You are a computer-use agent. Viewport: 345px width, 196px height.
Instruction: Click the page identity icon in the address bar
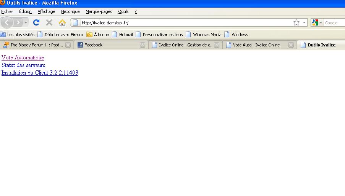coord(75,22)
